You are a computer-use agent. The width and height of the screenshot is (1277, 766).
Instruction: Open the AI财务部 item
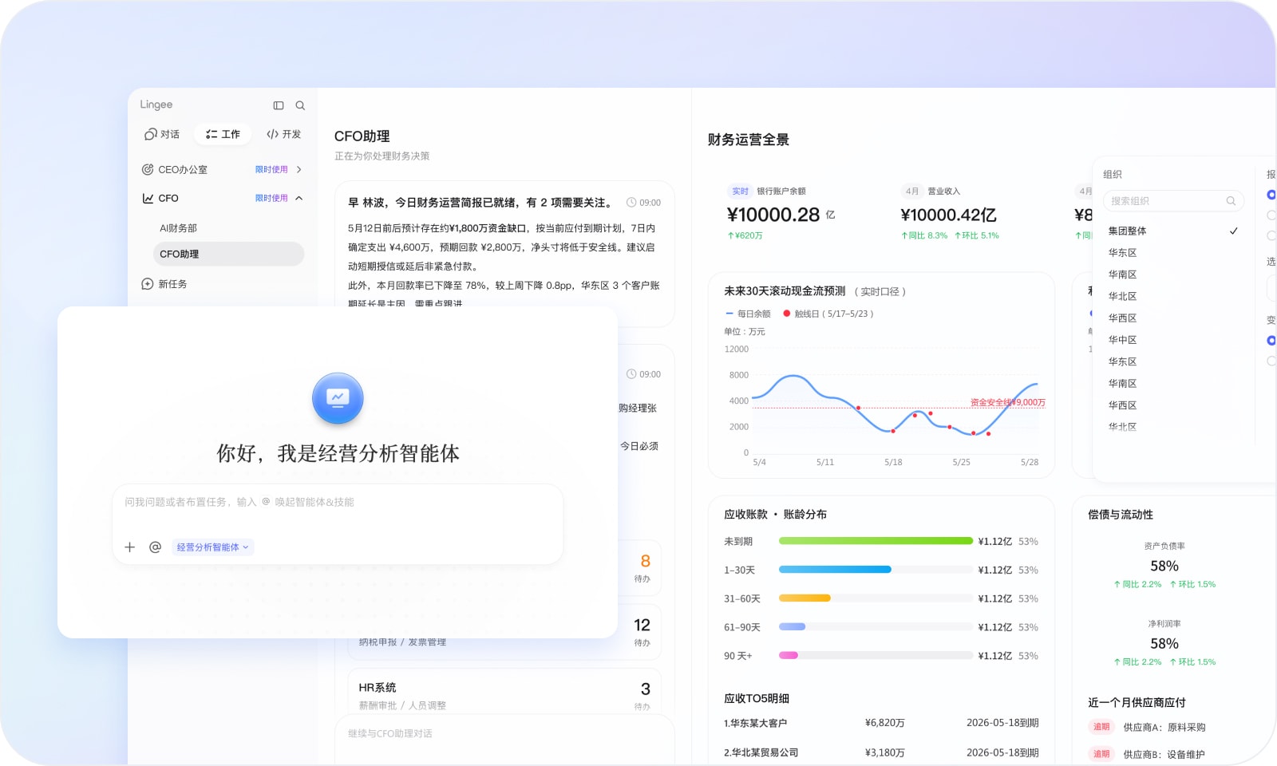click(x=179, y=228)
